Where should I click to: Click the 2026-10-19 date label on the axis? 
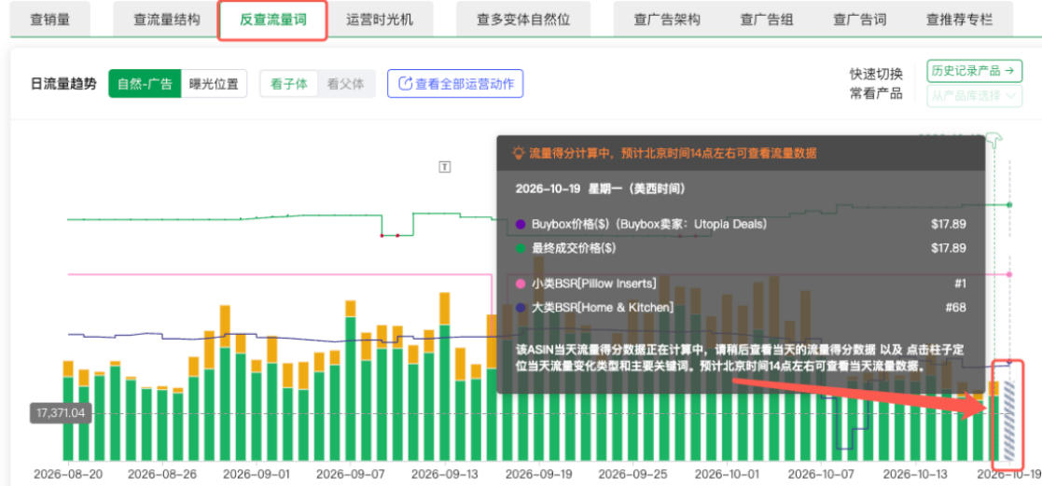point(1008,475)
